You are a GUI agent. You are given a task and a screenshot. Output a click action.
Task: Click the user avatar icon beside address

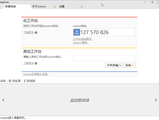click(77, 32)
